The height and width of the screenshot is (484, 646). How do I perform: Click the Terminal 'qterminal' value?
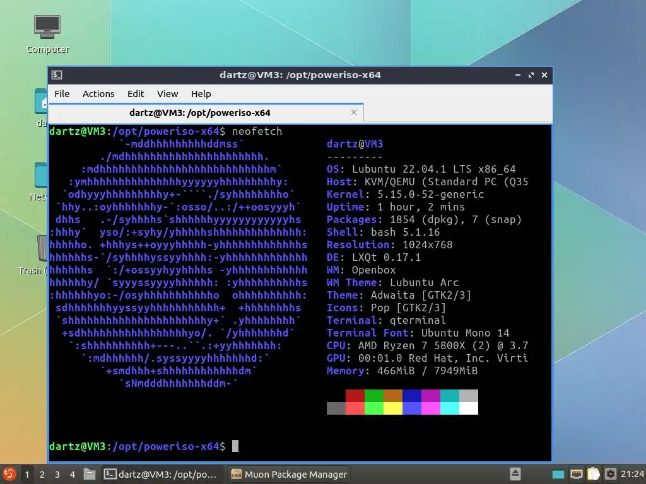(418, 321)
